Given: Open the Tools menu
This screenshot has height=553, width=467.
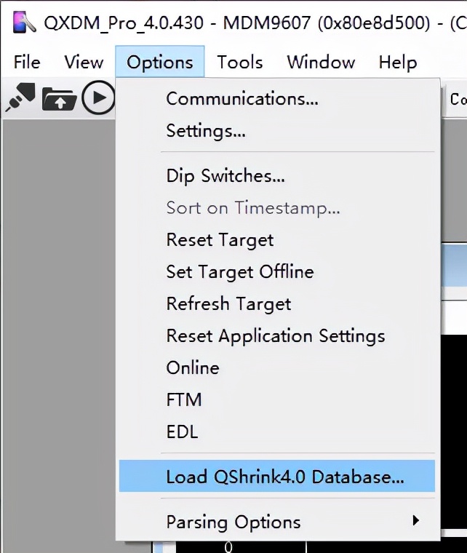Looking at the screenshot, I should 240,63.
